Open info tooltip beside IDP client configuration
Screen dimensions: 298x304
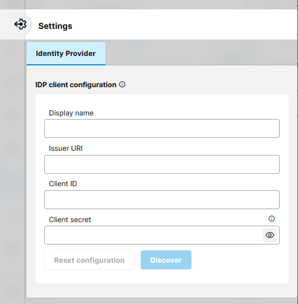[122, 85]
